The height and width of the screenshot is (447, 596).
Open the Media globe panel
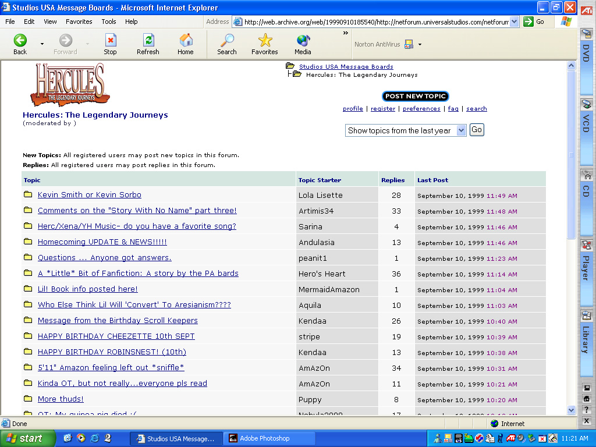tap(303, 44)
